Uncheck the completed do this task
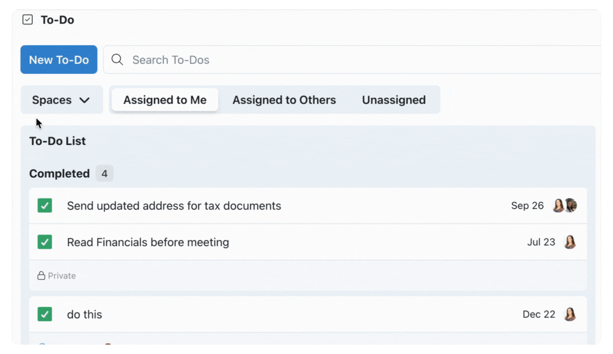The height and width of the screenshot is (354, 613). coord(44,314)
